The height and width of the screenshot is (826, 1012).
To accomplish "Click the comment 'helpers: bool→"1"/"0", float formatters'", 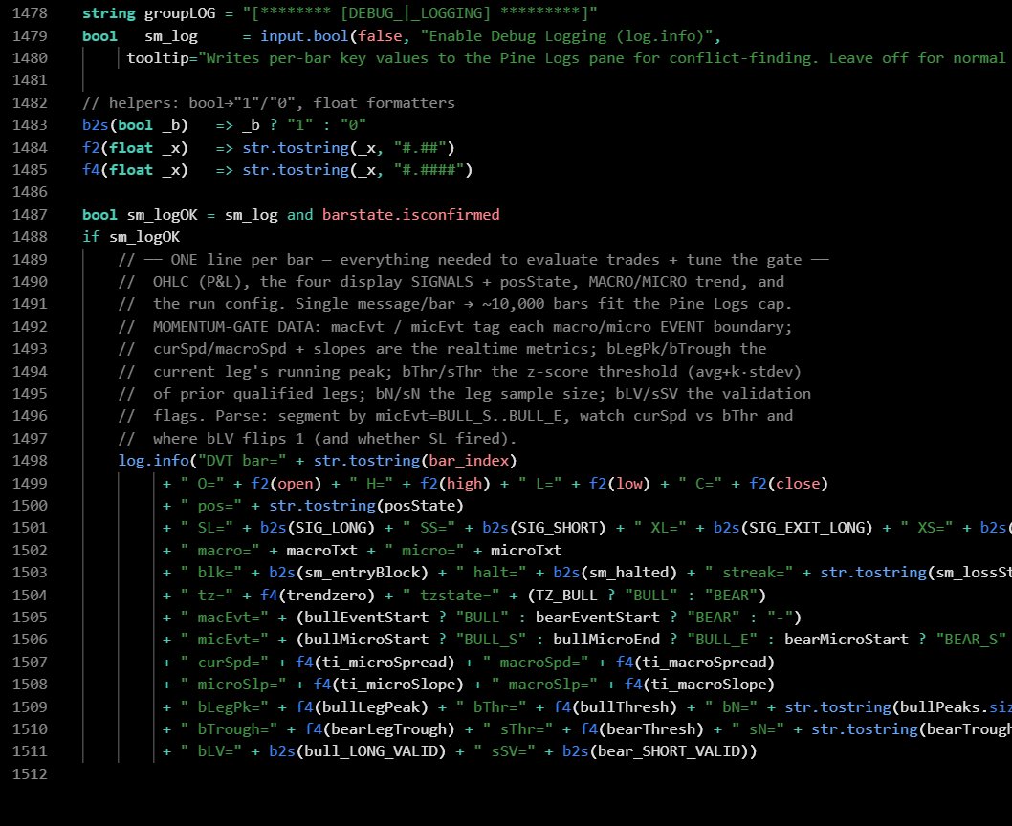I will (x=269, y=103).
